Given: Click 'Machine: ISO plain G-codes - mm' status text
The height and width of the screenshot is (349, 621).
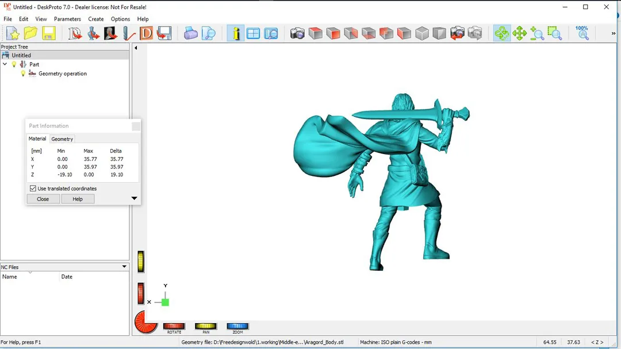Looking at the screenshot, I should click(396, 342).
